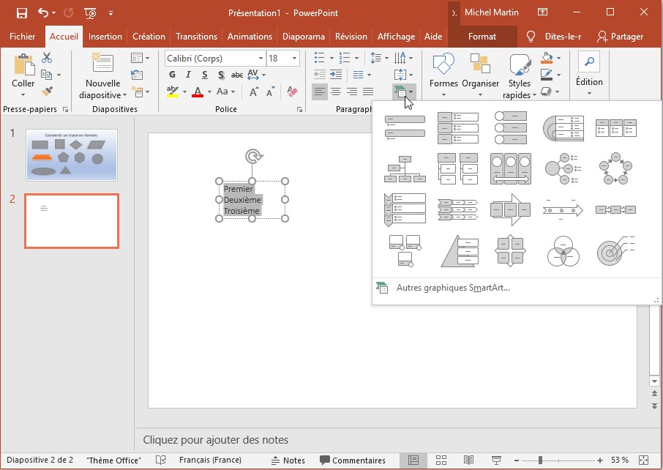663x470 pixels.
Task: Select the organization chart SmartArt layout
Action: (405, 169)
